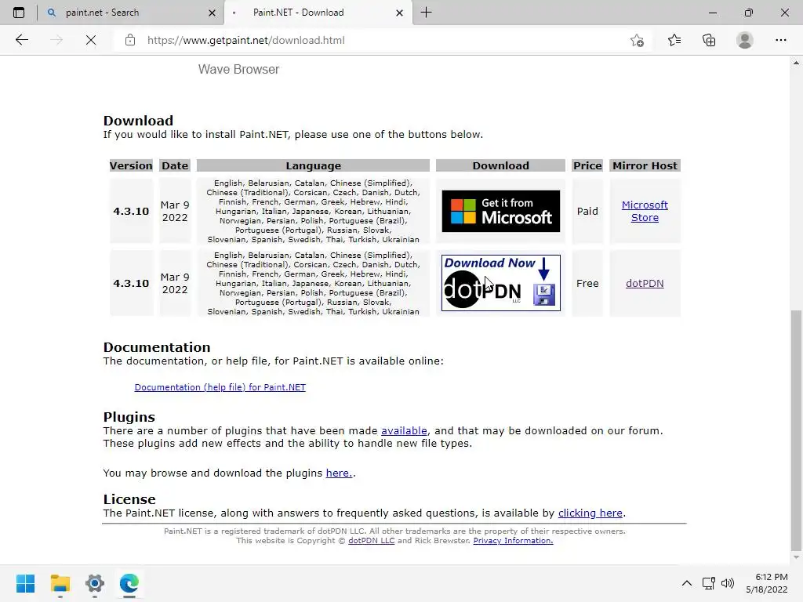Screen dimensions: 803x602
Task: Open the Privacy Information link
Action: (513, 541)
